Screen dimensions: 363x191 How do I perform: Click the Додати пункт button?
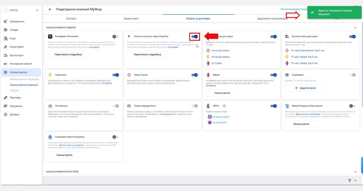coord(305,88)
